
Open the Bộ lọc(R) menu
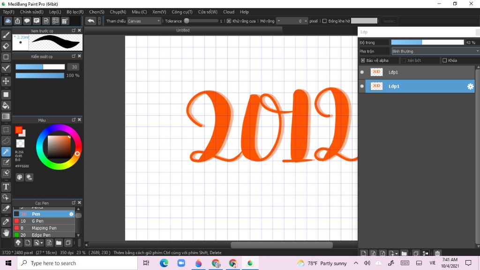75,12
